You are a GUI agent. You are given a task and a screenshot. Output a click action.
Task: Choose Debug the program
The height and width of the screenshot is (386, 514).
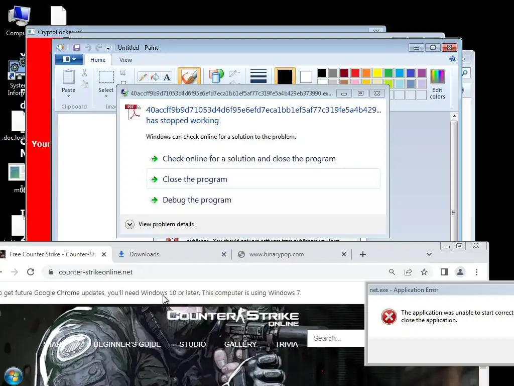coord(263,200)
